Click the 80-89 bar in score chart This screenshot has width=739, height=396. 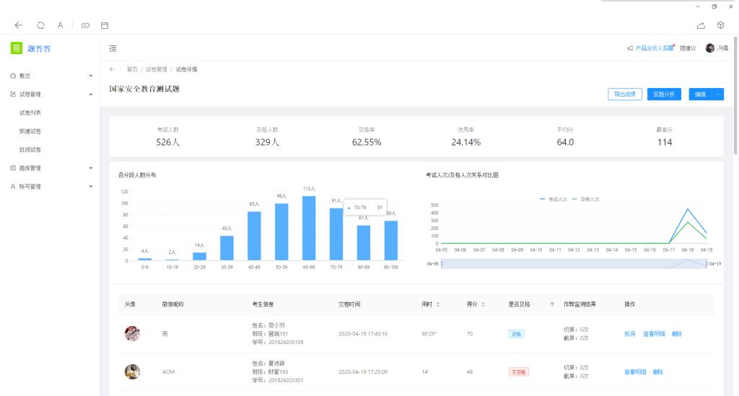pyautogui.click(x=364, y=243)
